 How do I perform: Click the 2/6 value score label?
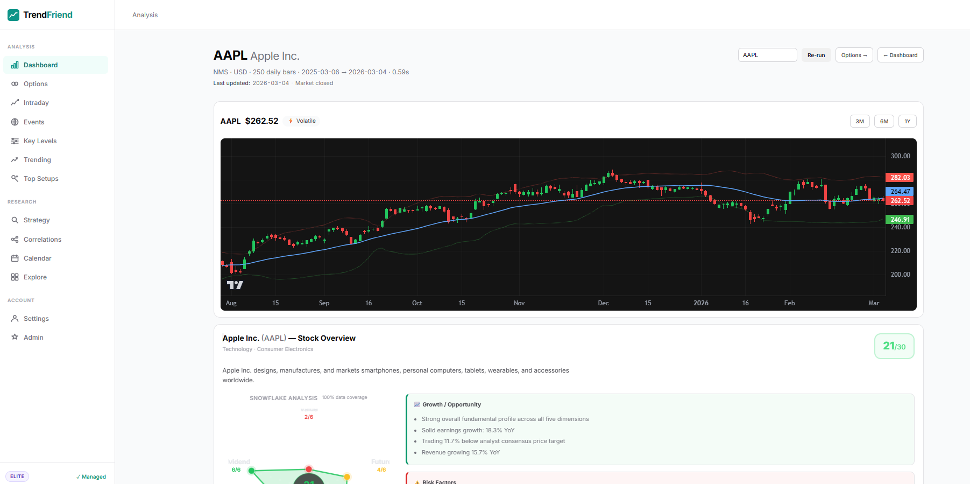pyautogui.click(x=309, y=417)
